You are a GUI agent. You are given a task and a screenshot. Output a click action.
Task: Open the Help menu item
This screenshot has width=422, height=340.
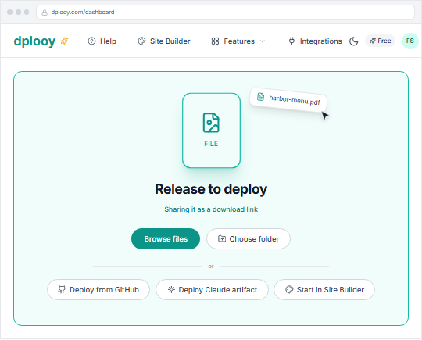pos(102,41)
